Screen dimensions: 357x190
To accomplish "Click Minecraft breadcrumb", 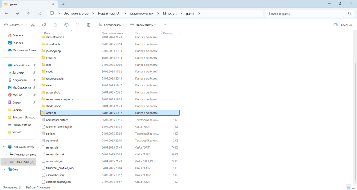I will coord(170,14).
